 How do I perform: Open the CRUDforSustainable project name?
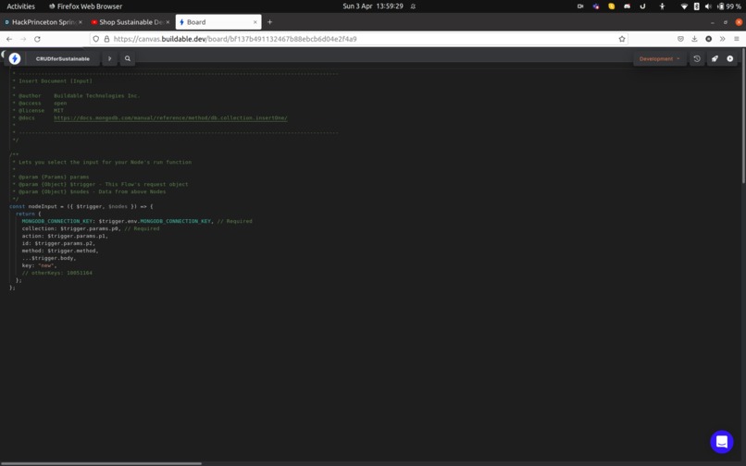pyautogui.click(x=62, y=59)
